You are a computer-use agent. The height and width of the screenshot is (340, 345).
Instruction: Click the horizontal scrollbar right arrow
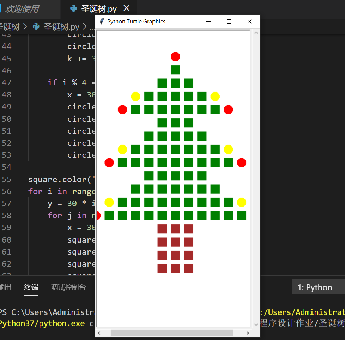click(248, 333)
